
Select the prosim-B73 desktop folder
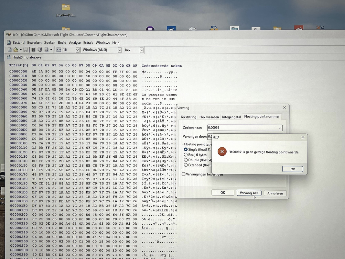pos(66,10)
